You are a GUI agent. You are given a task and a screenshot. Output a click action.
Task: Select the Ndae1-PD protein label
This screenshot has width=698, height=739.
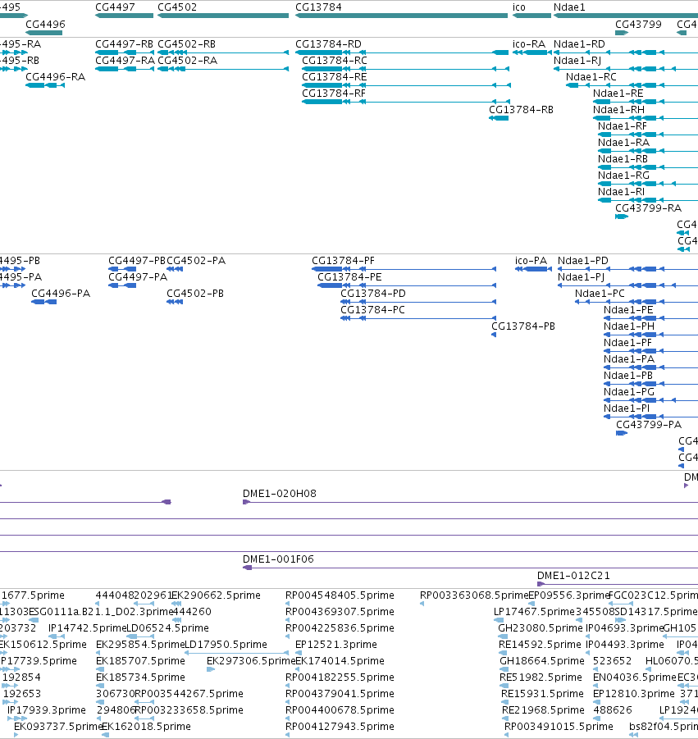point(583,261)
